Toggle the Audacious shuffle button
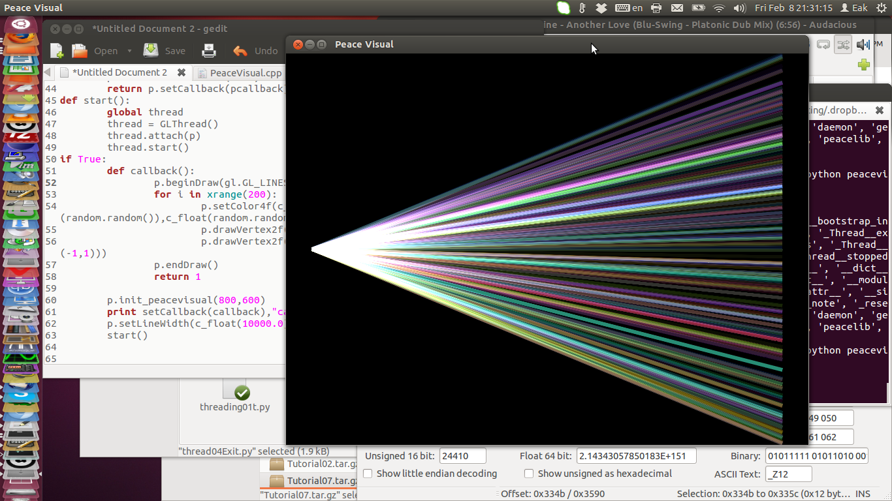 click(843, 44)
